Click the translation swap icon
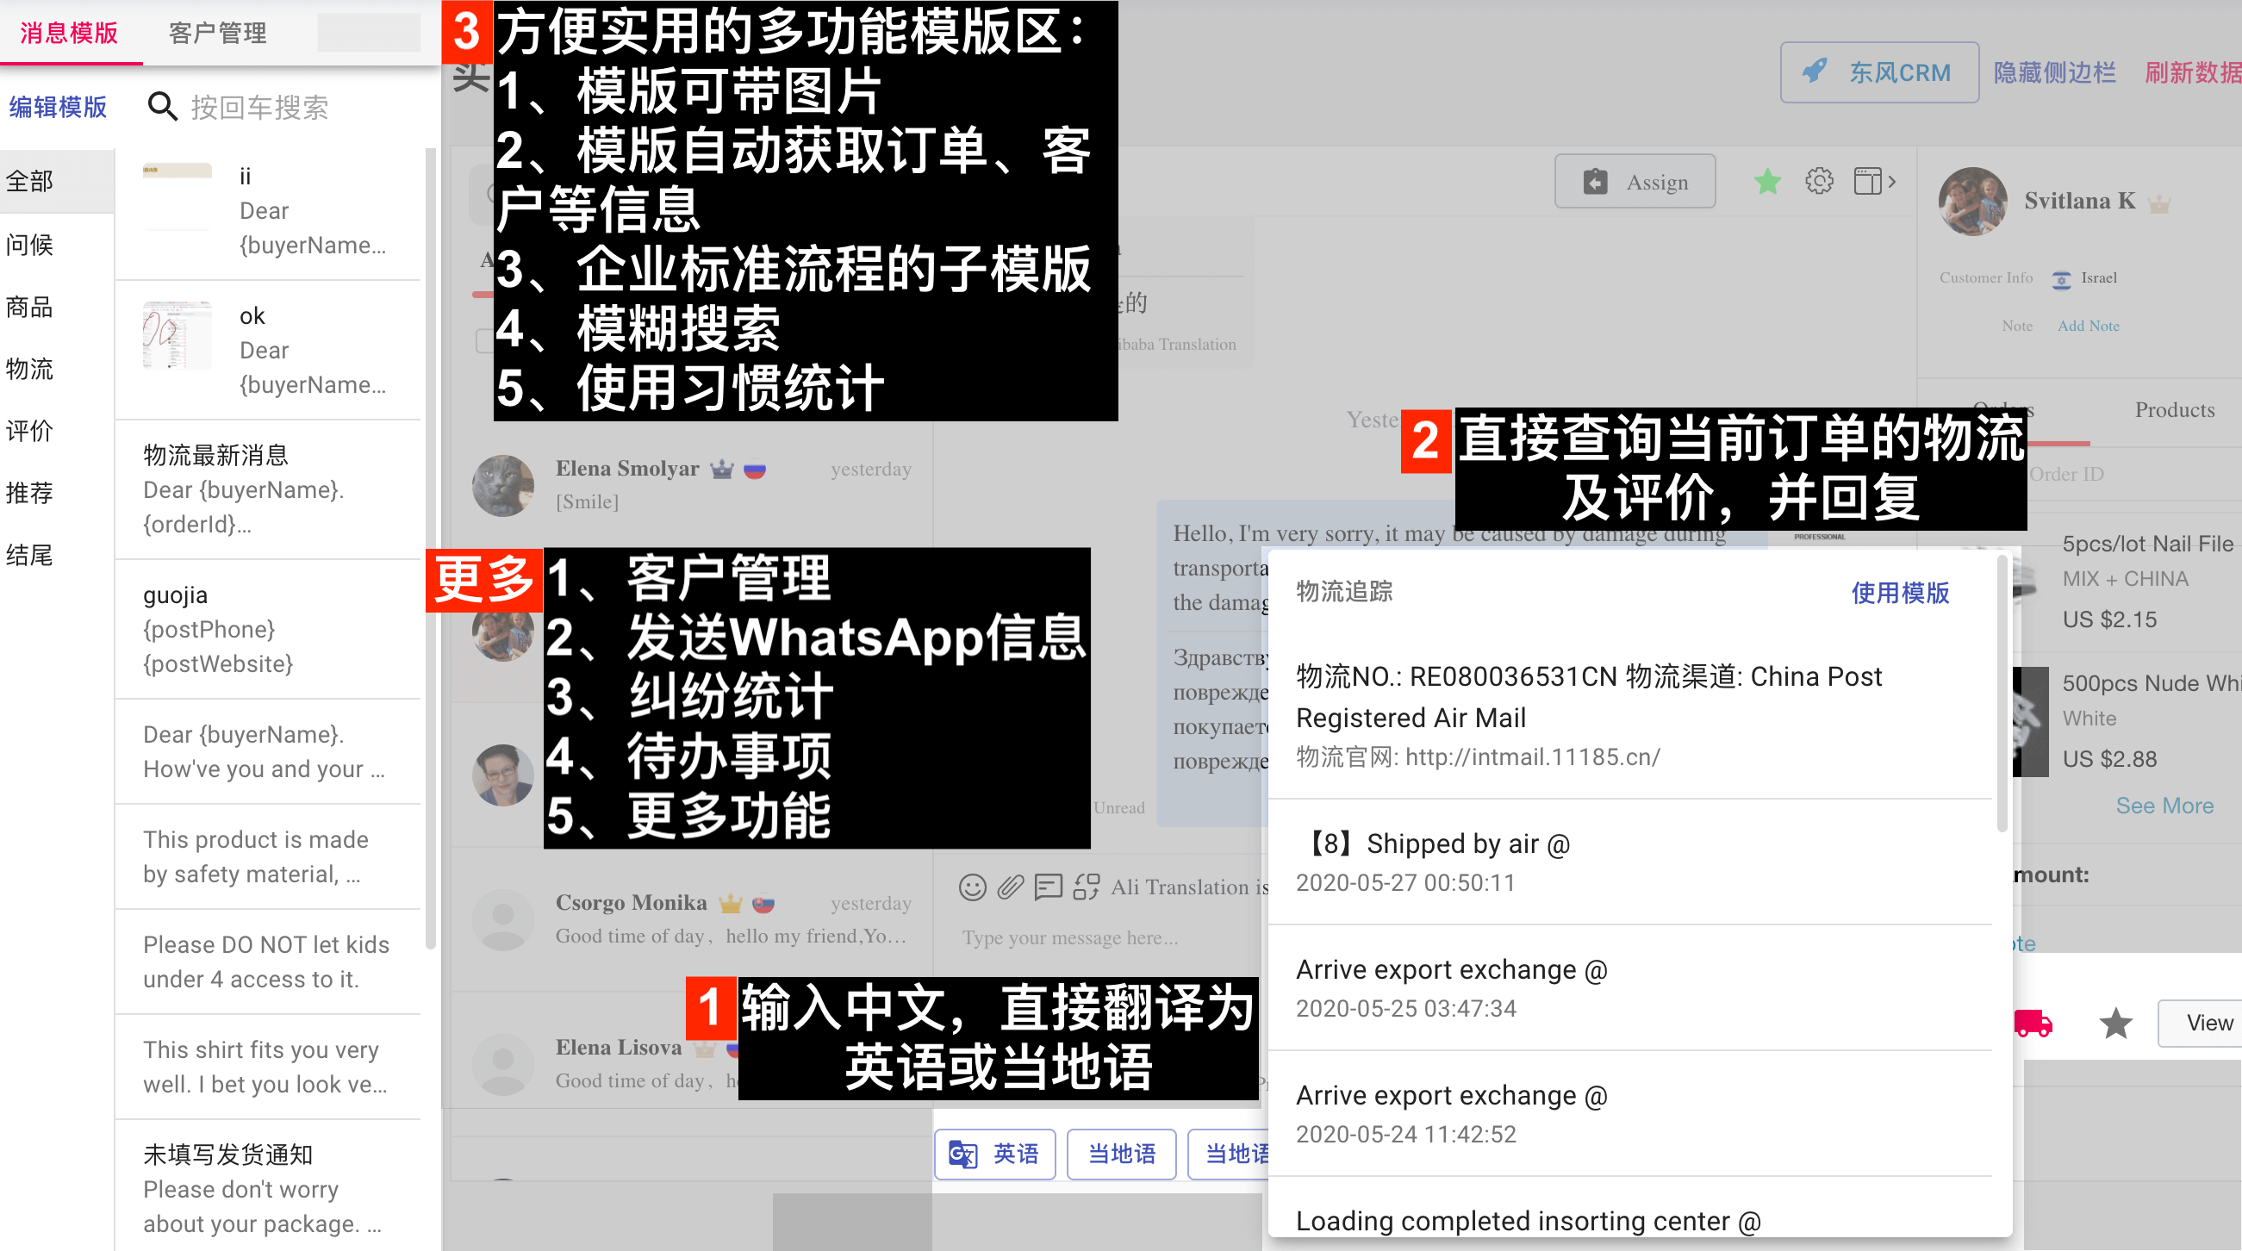 (1087, 887)
